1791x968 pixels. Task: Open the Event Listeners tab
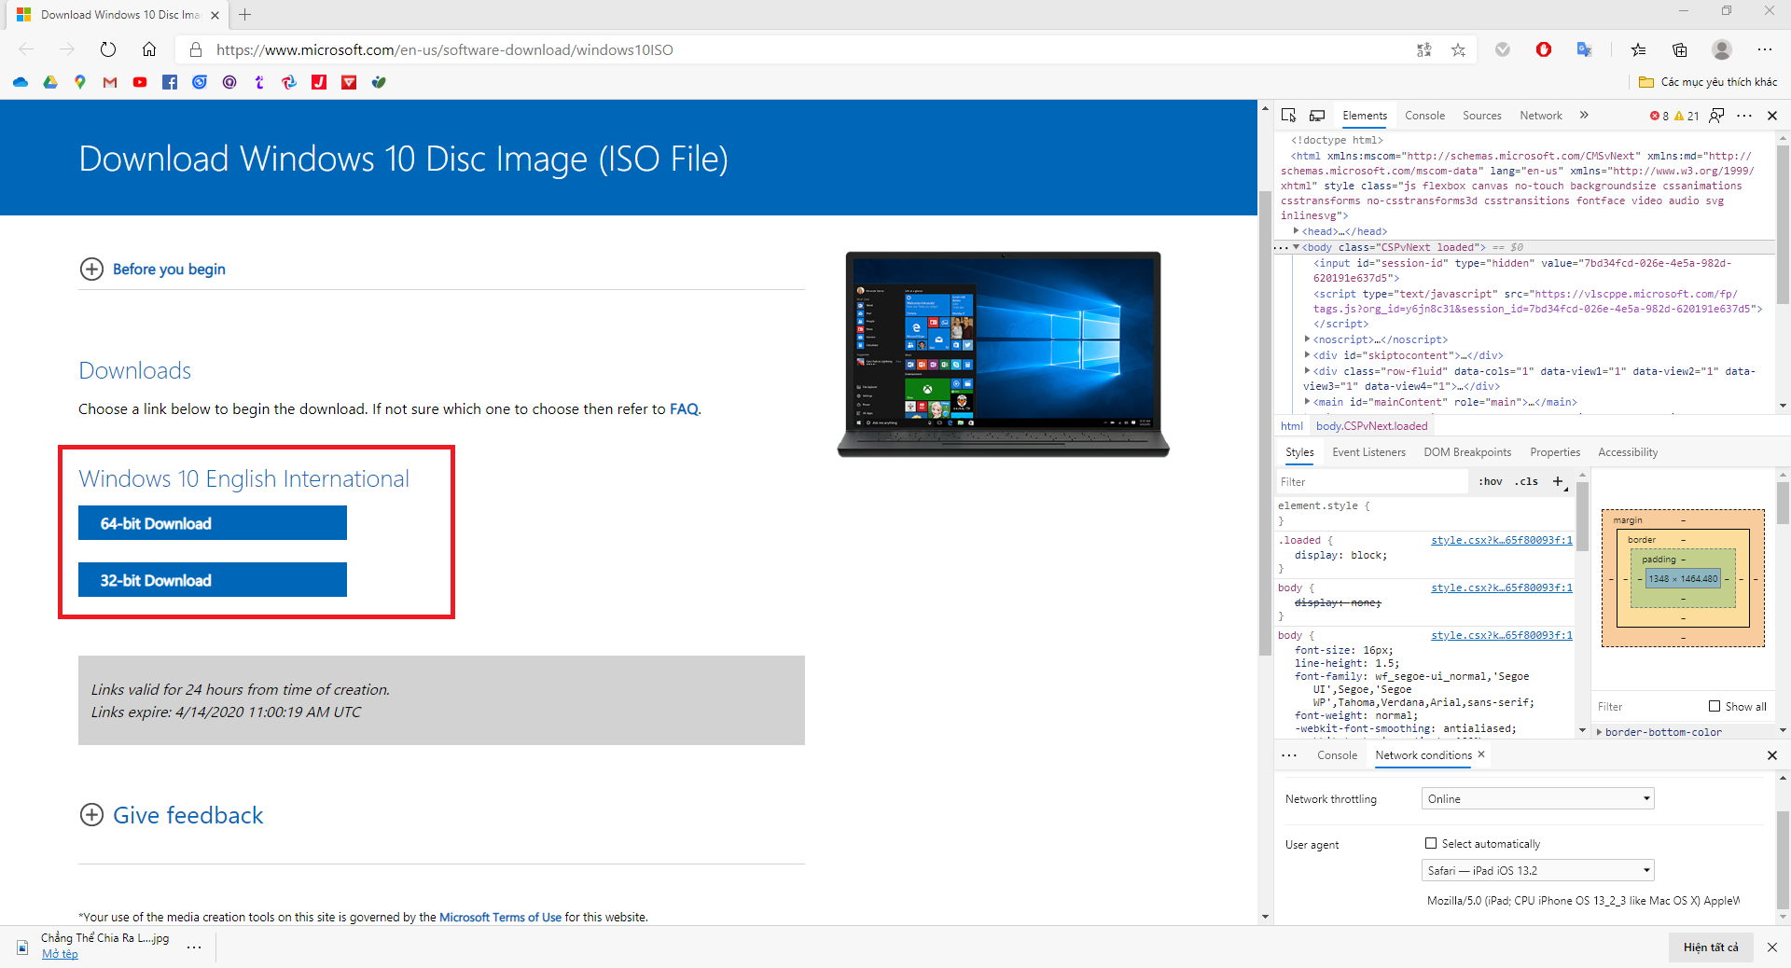coord(1368,452)
